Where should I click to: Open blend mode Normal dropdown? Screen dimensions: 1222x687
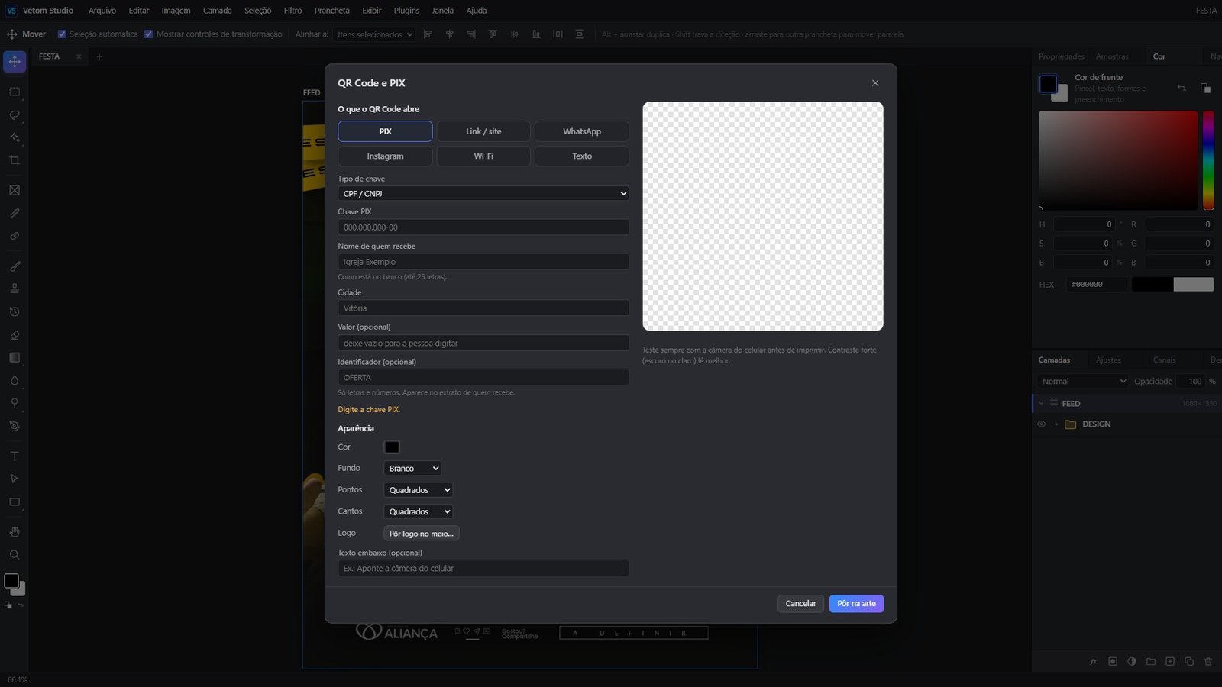pyautogui.click(x=1083, y=382)
